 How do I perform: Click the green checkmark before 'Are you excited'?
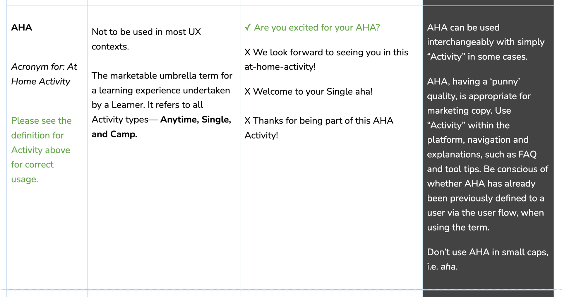point(248,28)
